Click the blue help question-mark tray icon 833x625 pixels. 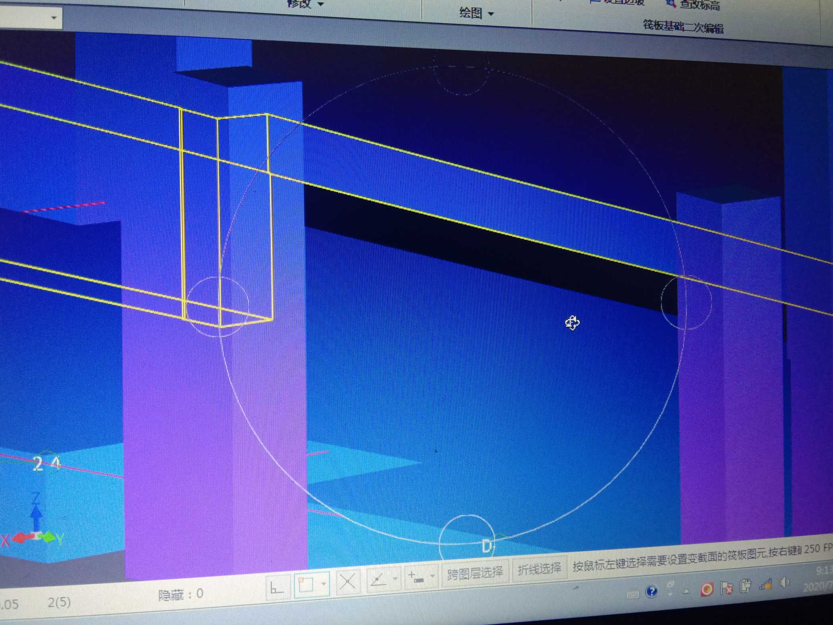pyautogui.click(x=652, y=591)
